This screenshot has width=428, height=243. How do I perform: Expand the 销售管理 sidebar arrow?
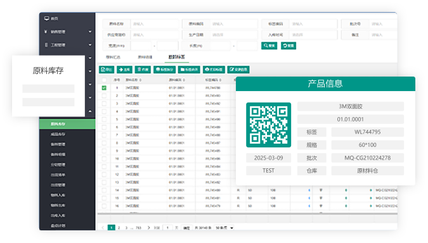pos(90,32)
